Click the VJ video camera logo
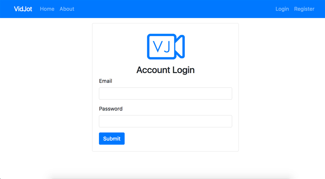Screen dimensions: 325x179 coord(166,46)
